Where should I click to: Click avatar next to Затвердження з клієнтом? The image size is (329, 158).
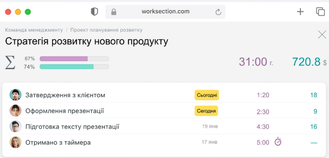point(16,95)
